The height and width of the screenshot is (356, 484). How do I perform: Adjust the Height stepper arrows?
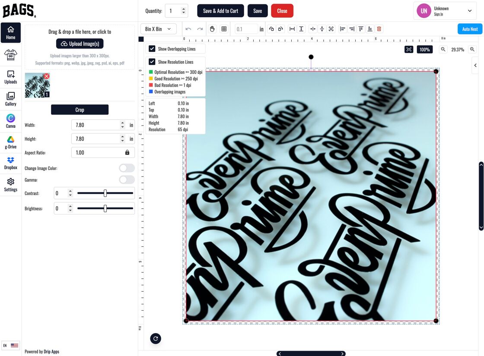click(x=123, y=139)
